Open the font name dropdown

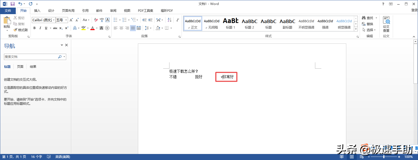coord(54,20)
